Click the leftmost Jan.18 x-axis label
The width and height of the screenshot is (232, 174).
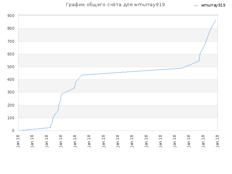coord(18,141)
